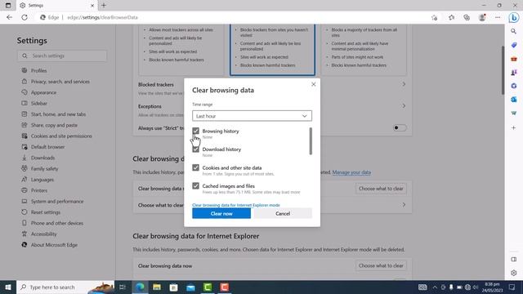Uncheck Cached images and files

[x=196, y=186]
